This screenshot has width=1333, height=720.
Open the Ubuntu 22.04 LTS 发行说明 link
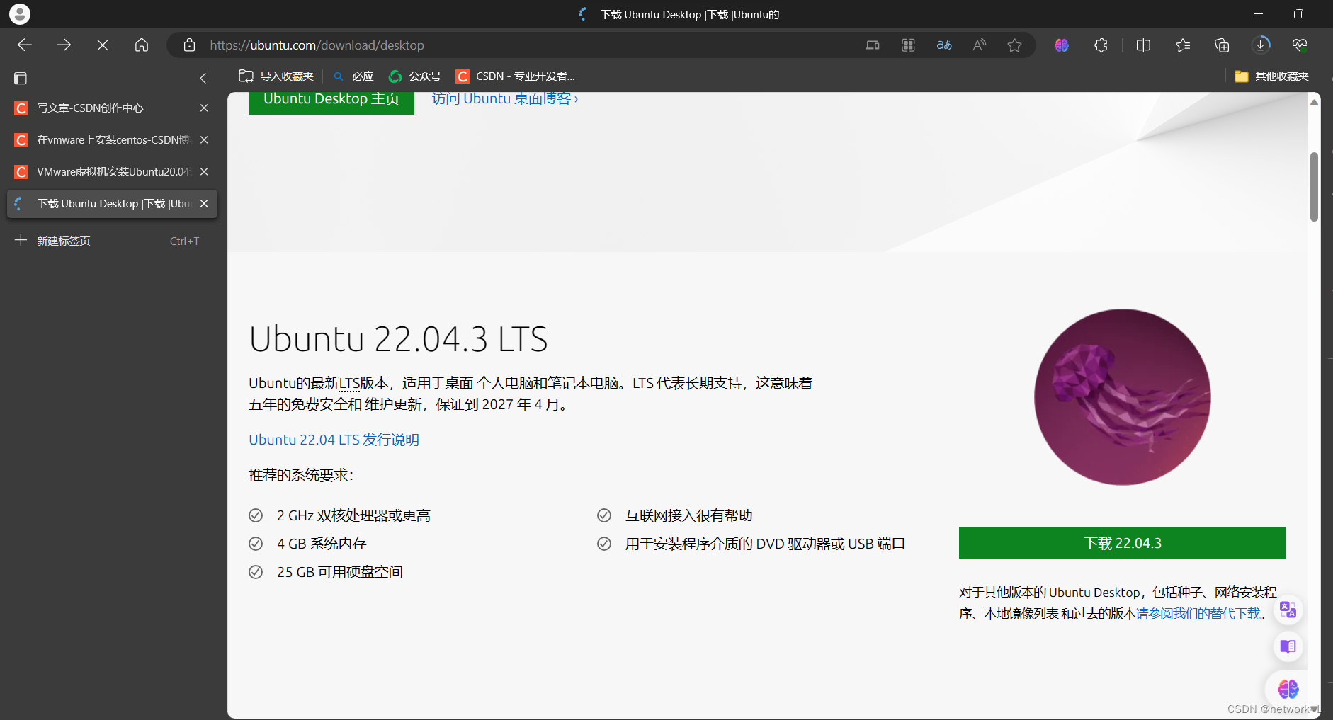333,439
